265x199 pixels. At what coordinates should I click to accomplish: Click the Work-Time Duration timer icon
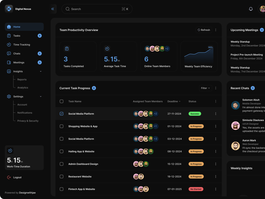tap(10, 150)
